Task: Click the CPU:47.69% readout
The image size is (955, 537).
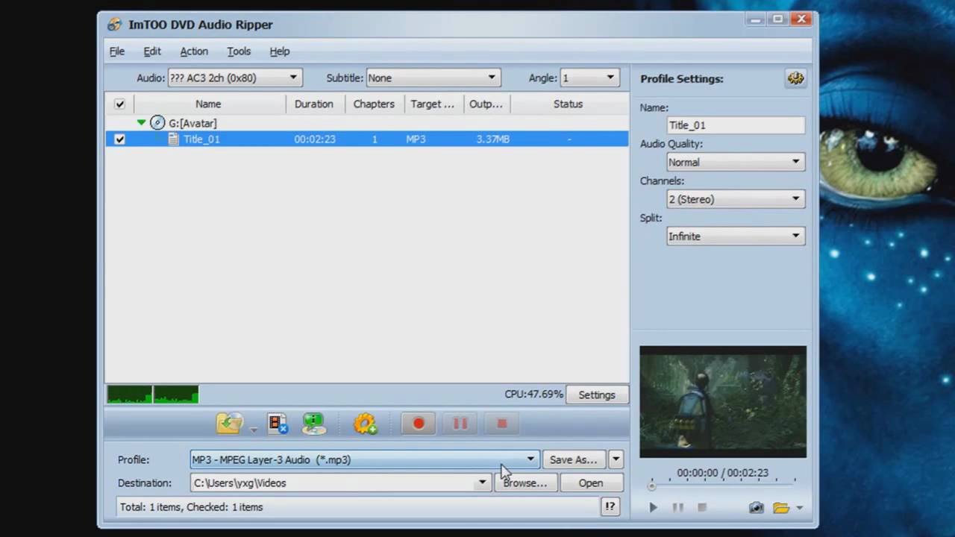Action: pos(533,394)
